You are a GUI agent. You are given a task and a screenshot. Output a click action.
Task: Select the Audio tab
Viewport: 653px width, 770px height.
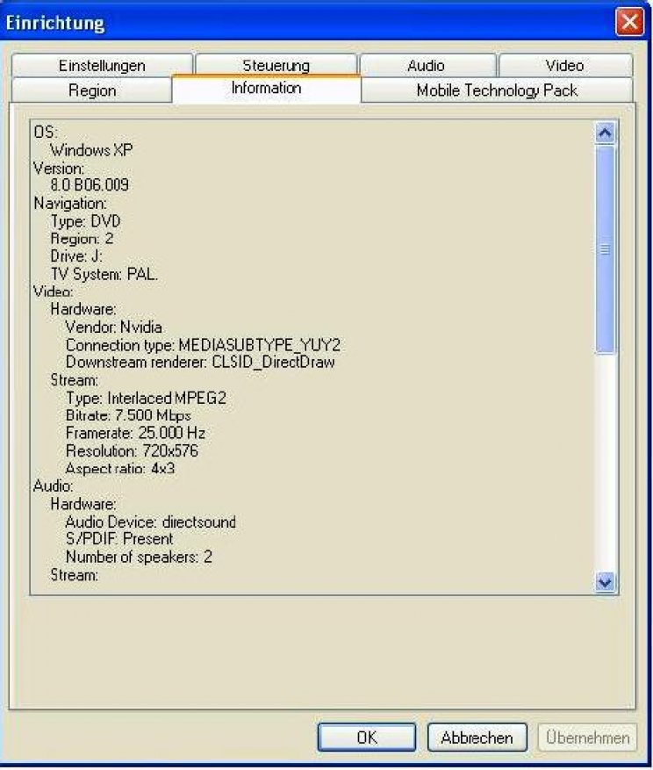point(427,65)
